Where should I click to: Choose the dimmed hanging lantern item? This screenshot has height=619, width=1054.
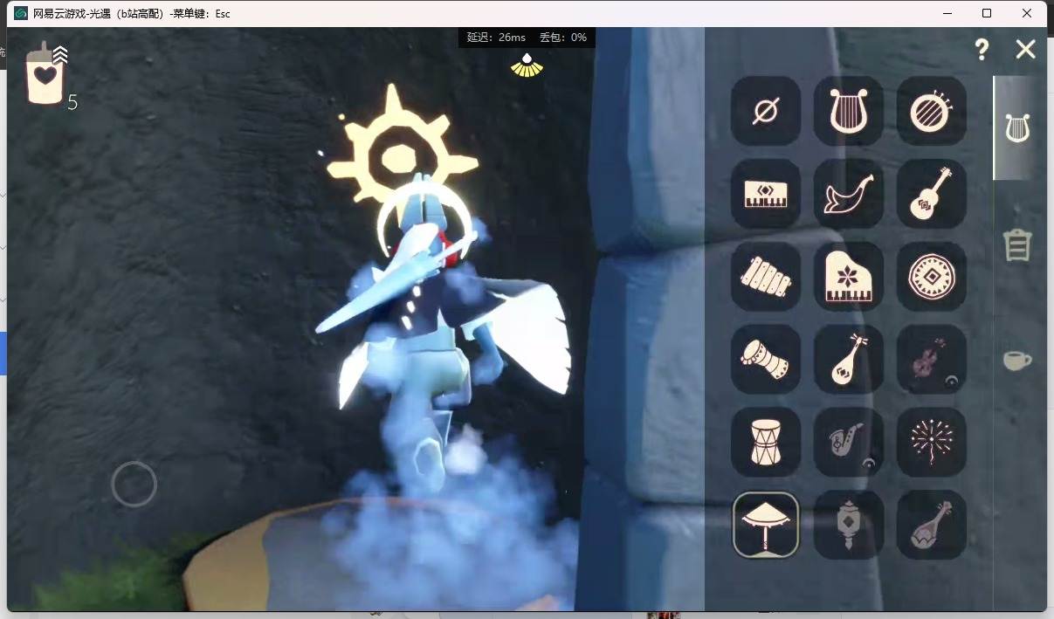pos(849,525)
